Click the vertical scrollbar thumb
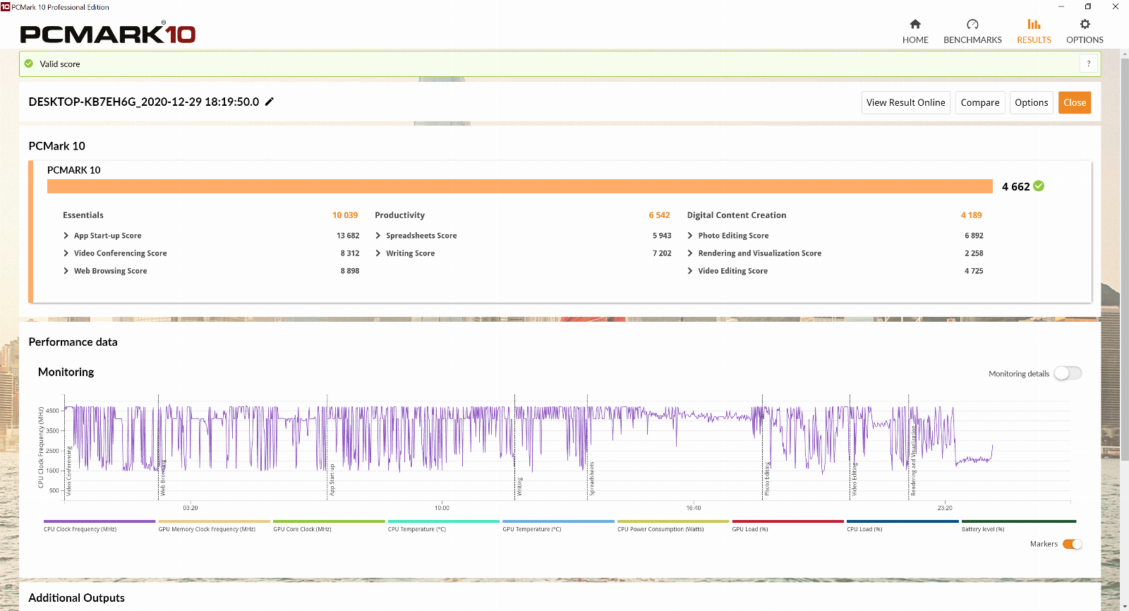The image size is (1129, 611). click(x=1125, y=261)
